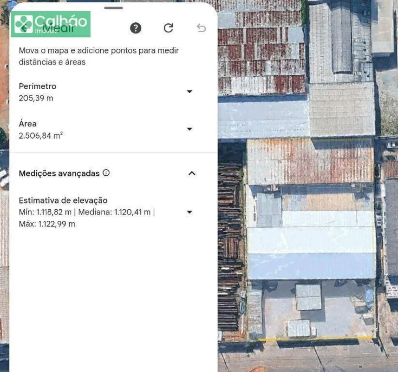Click the instruction text Mova o mapa

(x=99, y=56)
